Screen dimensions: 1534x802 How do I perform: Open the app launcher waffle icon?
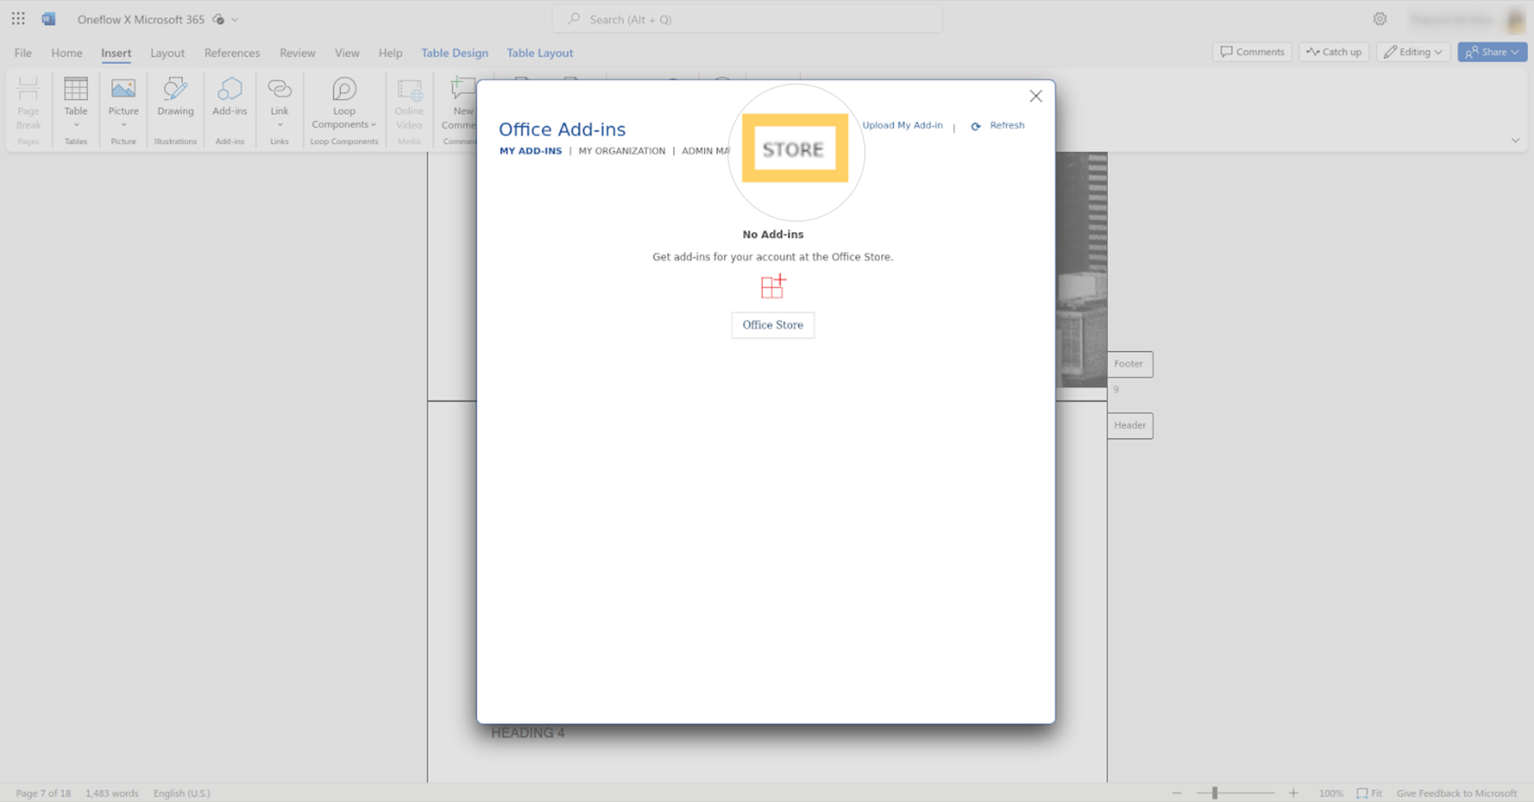pyautogui.click(x=18, y=19)
